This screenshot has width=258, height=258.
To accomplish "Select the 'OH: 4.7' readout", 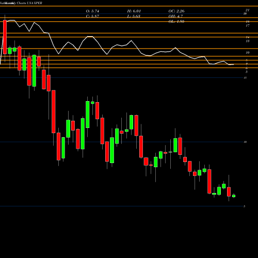I will [175, 17].
